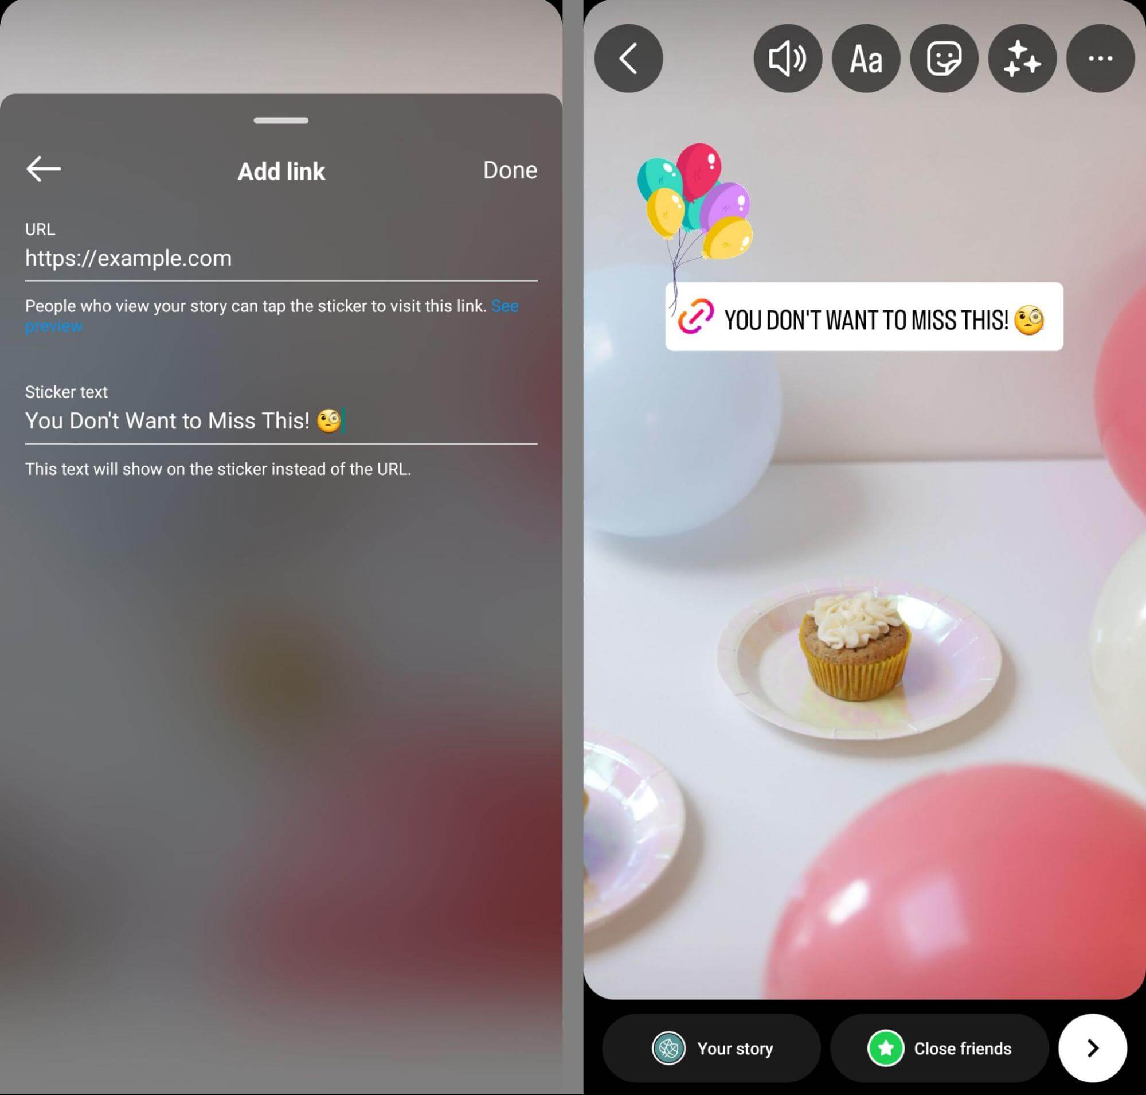Tap the mute/unmute audio icon

tap(787, 59)
